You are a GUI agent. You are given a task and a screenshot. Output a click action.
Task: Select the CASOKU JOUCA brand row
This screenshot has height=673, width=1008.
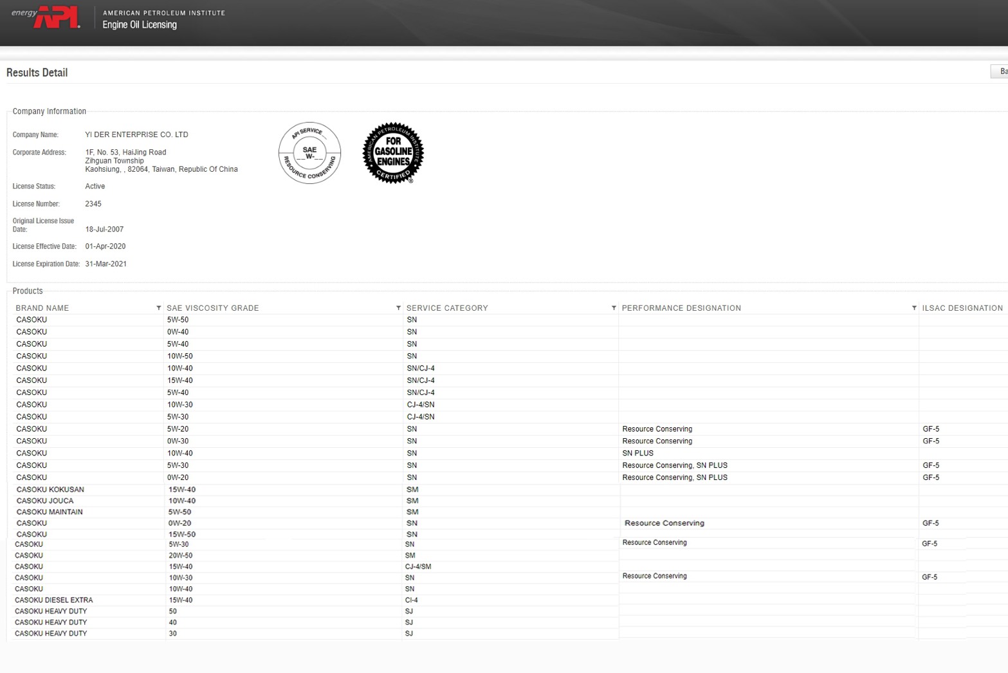pos(45,501)
